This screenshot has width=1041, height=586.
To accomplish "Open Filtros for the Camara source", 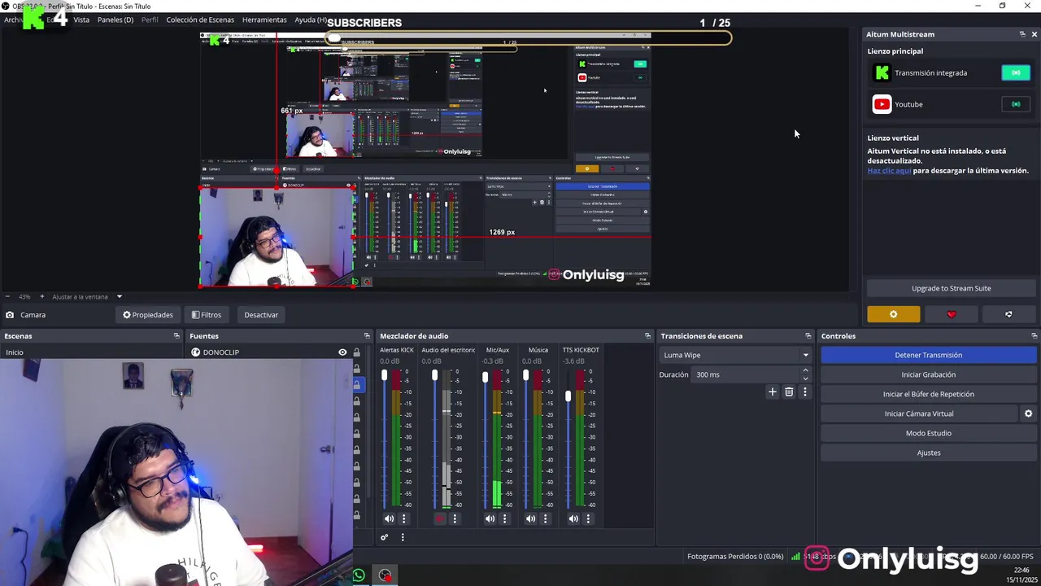I will (207, 315).
